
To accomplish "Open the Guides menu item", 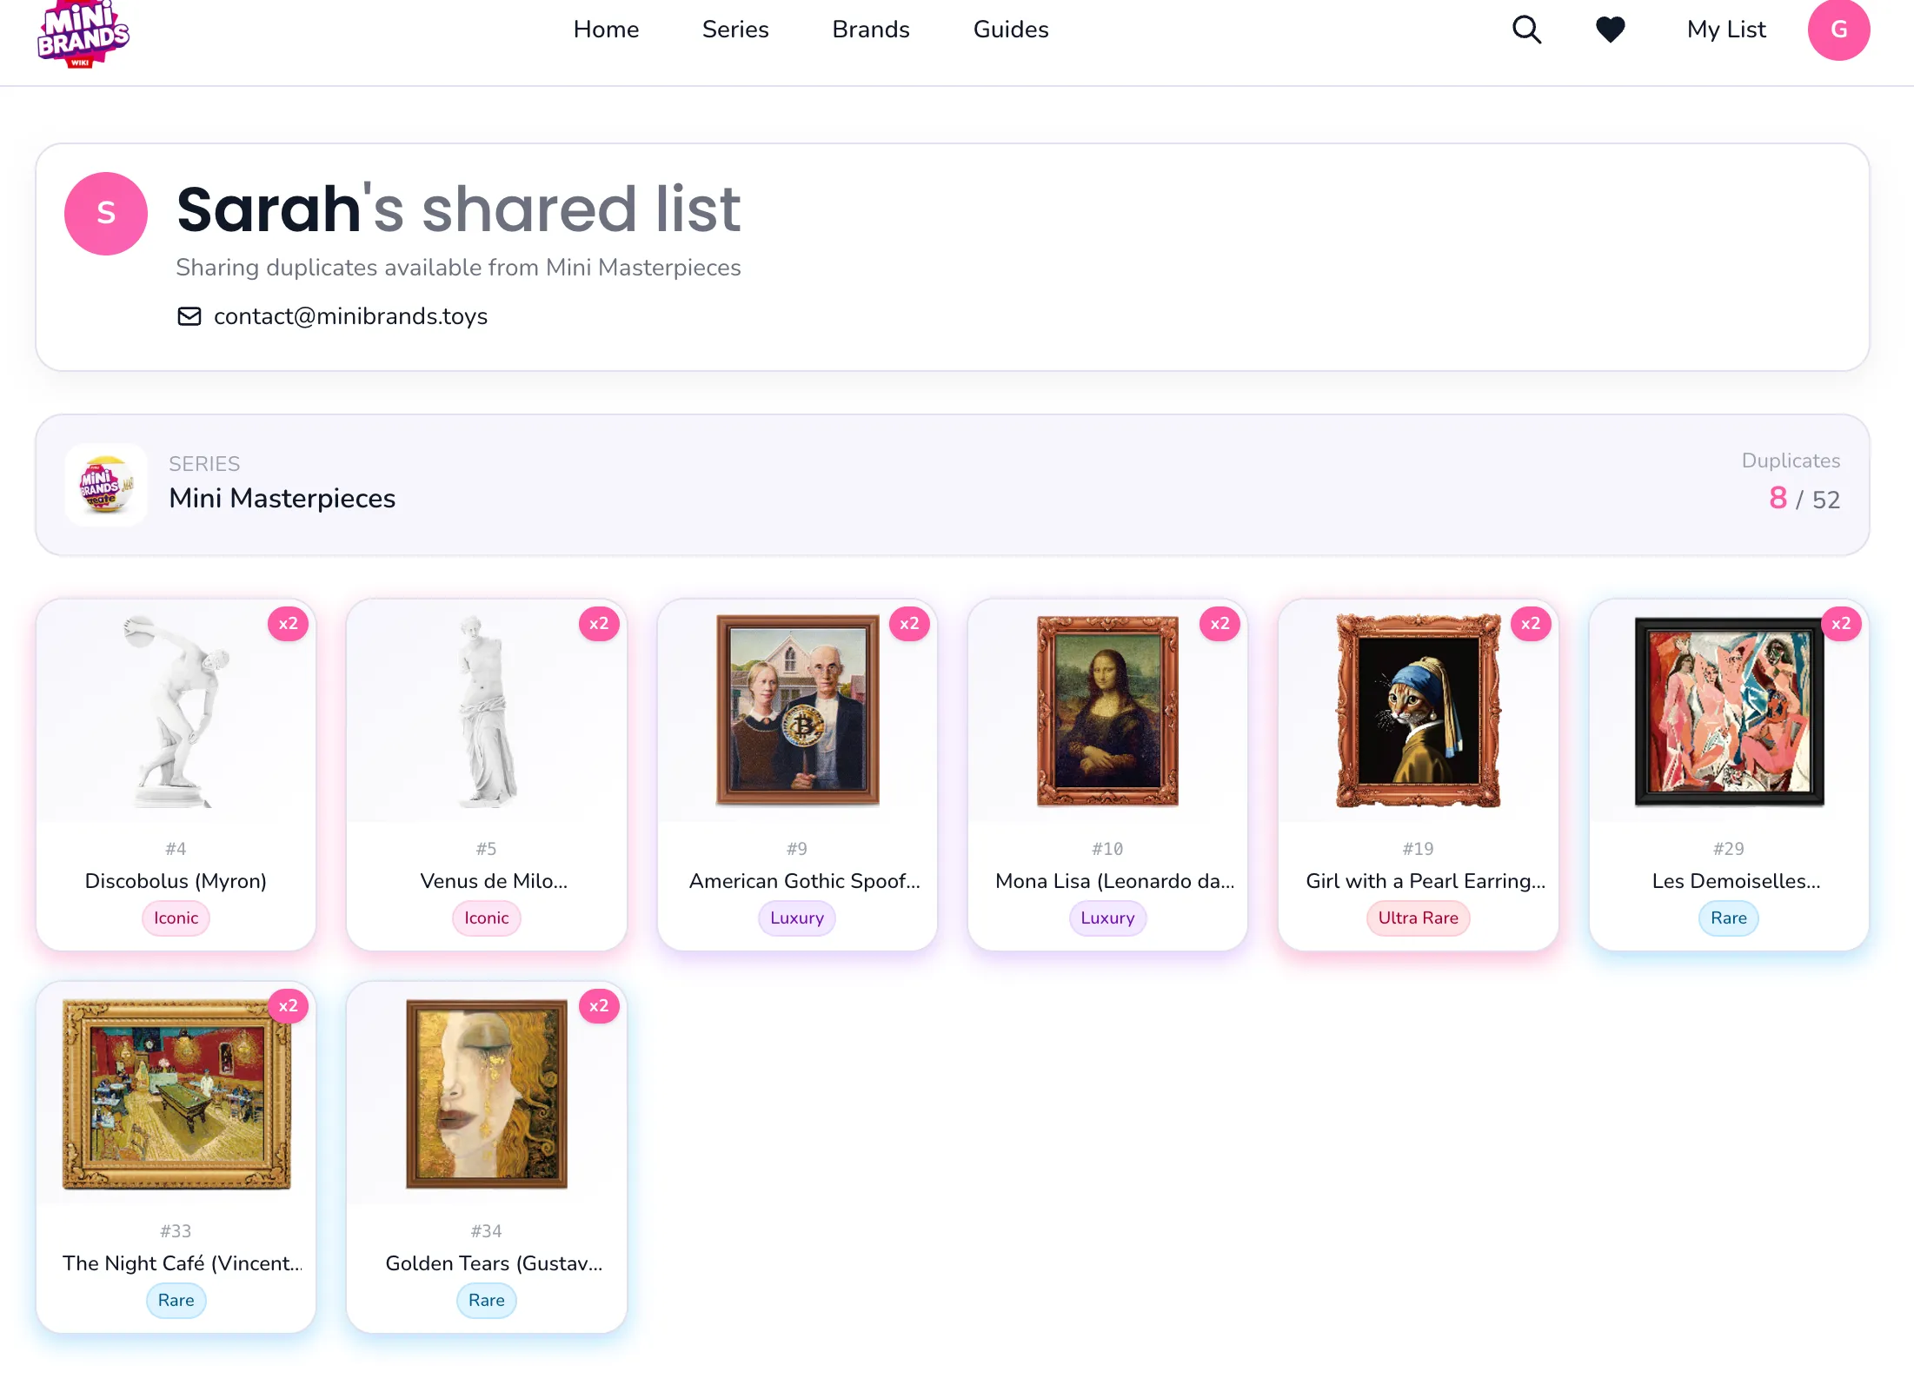I will tap(1011, 30).
